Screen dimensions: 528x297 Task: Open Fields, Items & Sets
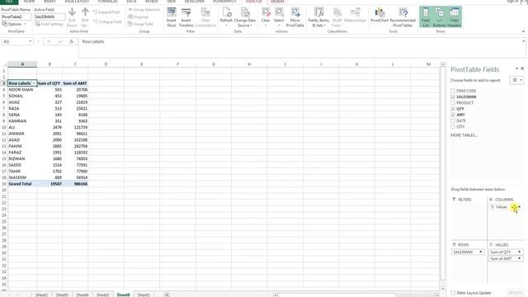[x=318, y=16]
